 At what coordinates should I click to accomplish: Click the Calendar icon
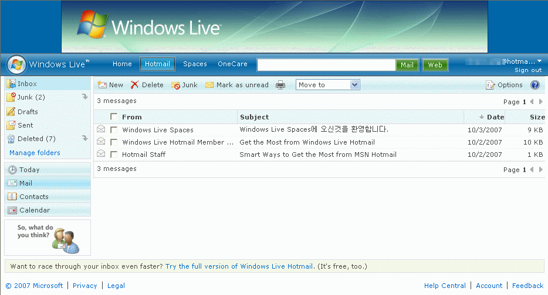point(12,210)
